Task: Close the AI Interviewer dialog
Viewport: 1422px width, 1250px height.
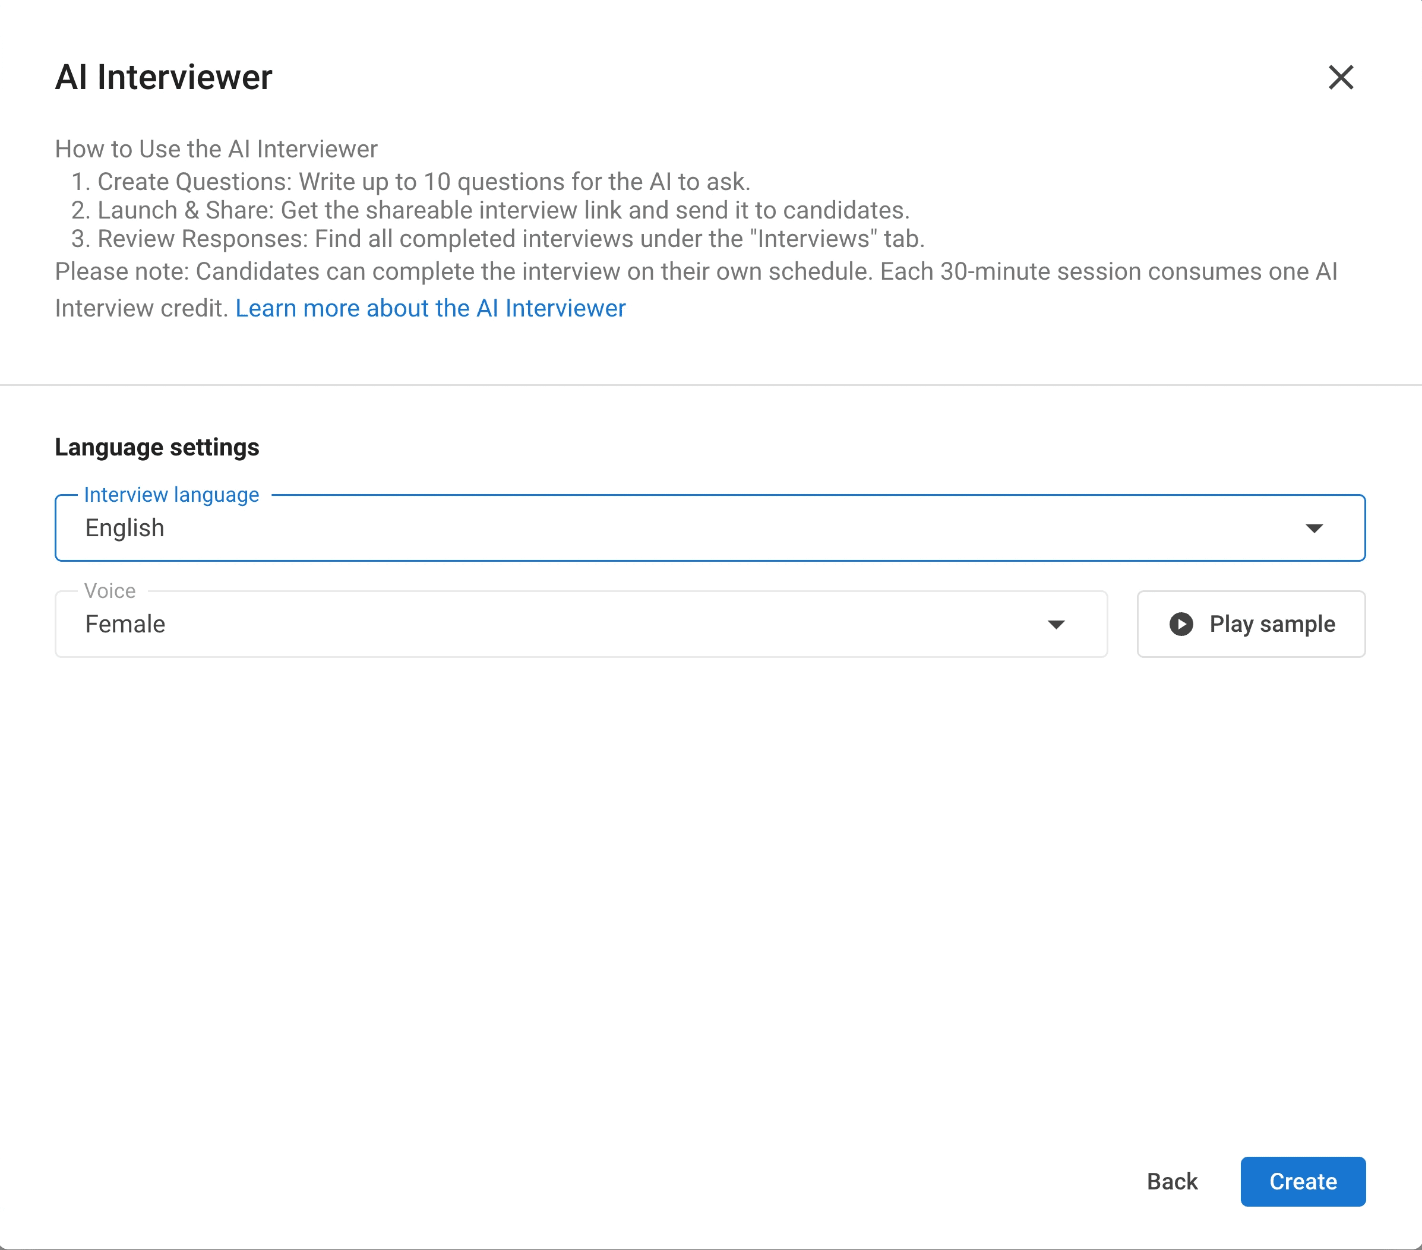Action: [1340, 77]
